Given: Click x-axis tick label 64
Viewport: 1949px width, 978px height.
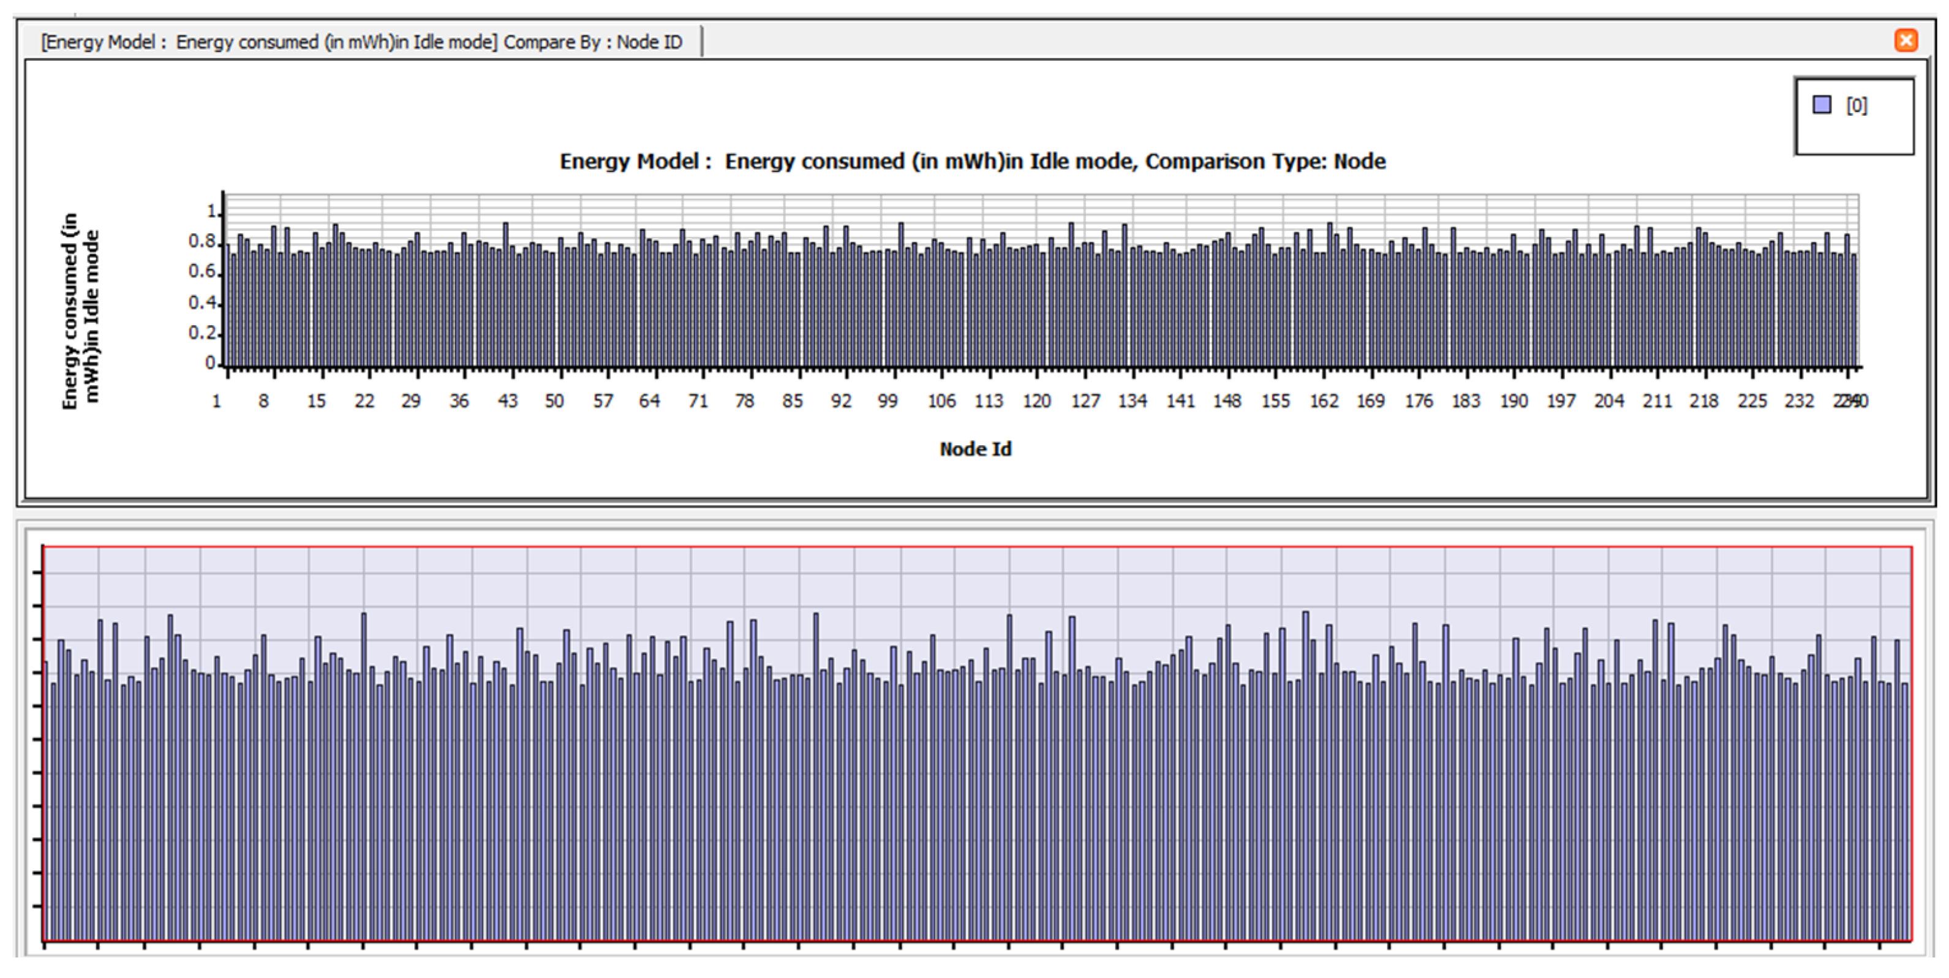Looking at the screenshot, I should tap(649, 401).
